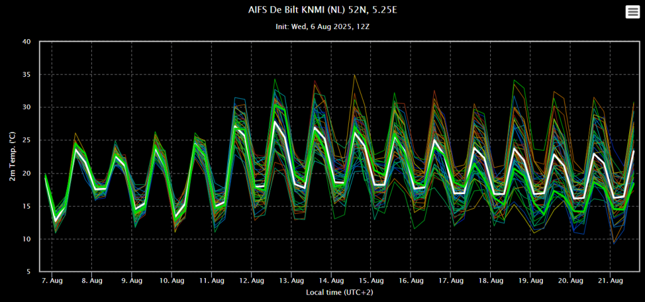Image resolution: width=645 pixels, height=302 pixels.
Task: Click the 5 value on the y-axis
Action: click(28, 272)
